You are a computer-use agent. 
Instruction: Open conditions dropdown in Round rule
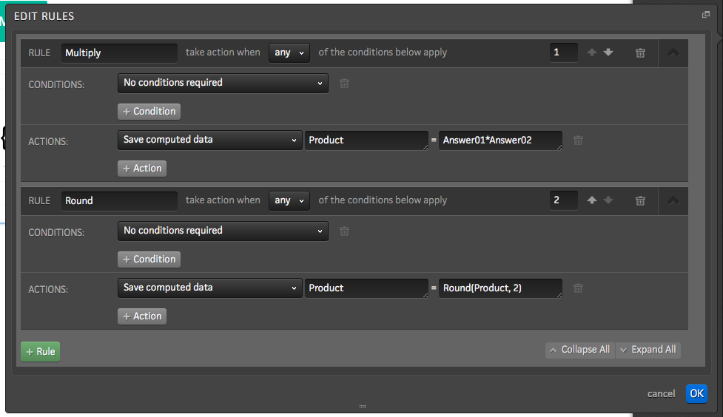point(223,231)
